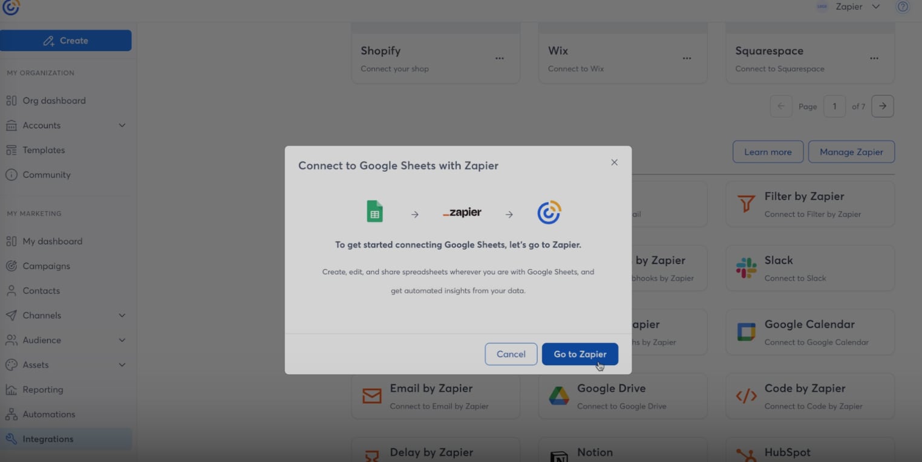Click the Filter by Zapier funnel icon
Screen dimensions: 922x462
click(x=746, y=204)
